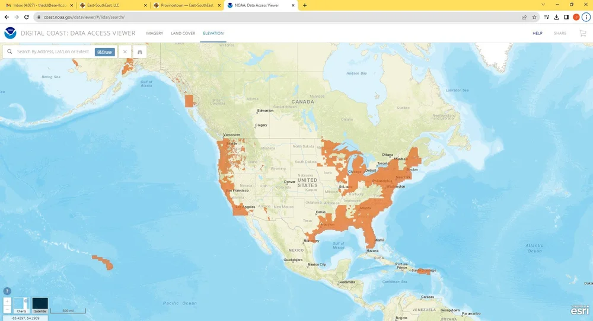Image resolution: width=593 pixels, height=321 pixels.
Task: View site information lock icon
Action: point(39,17)
